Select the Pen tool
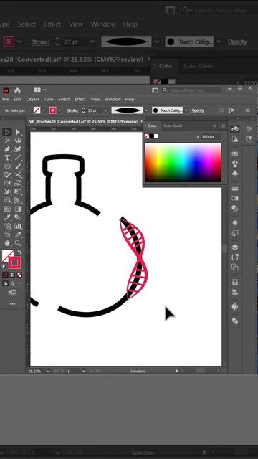Screen dimensions: 258x459 pyautogui.click(x=7, y=149)
